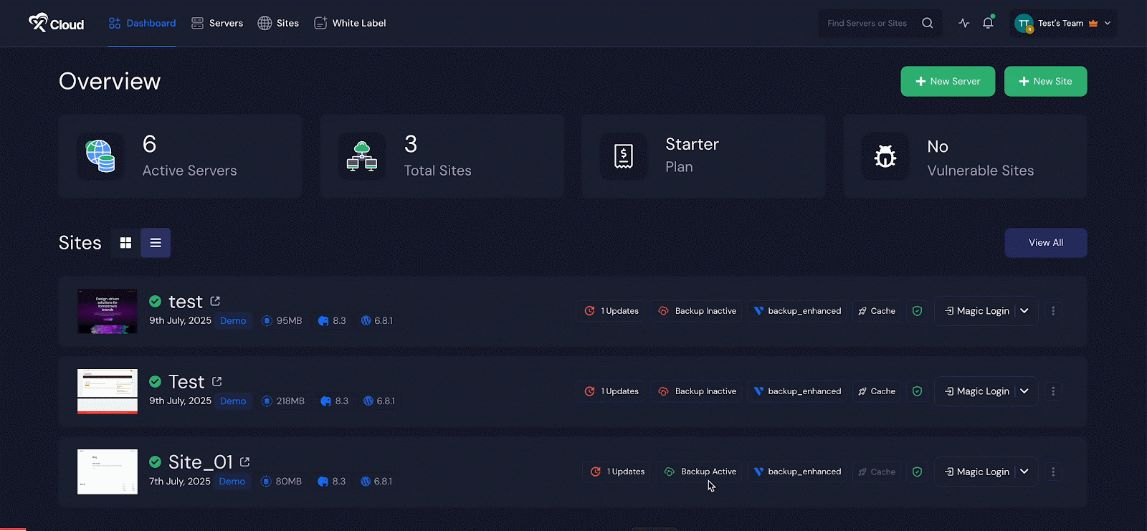Open the test site thumbnail
The width and height of the screenshot is (1147, 531).
click(108, 311)
